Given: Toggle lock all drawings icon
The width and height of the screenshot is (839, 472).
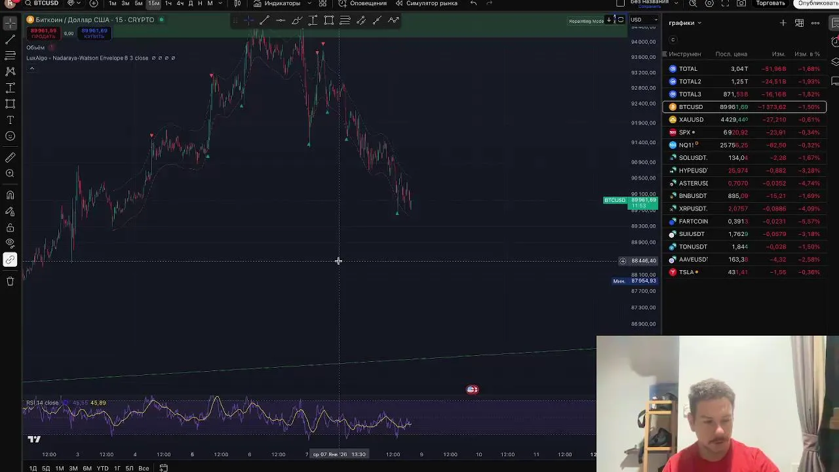Looking at the screenshot, I should coord(10,227).
